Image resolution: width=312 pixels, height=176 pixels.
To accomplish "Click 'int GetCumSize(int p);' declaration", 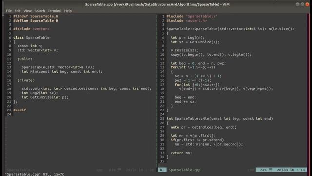I will (x=45, y=97).
